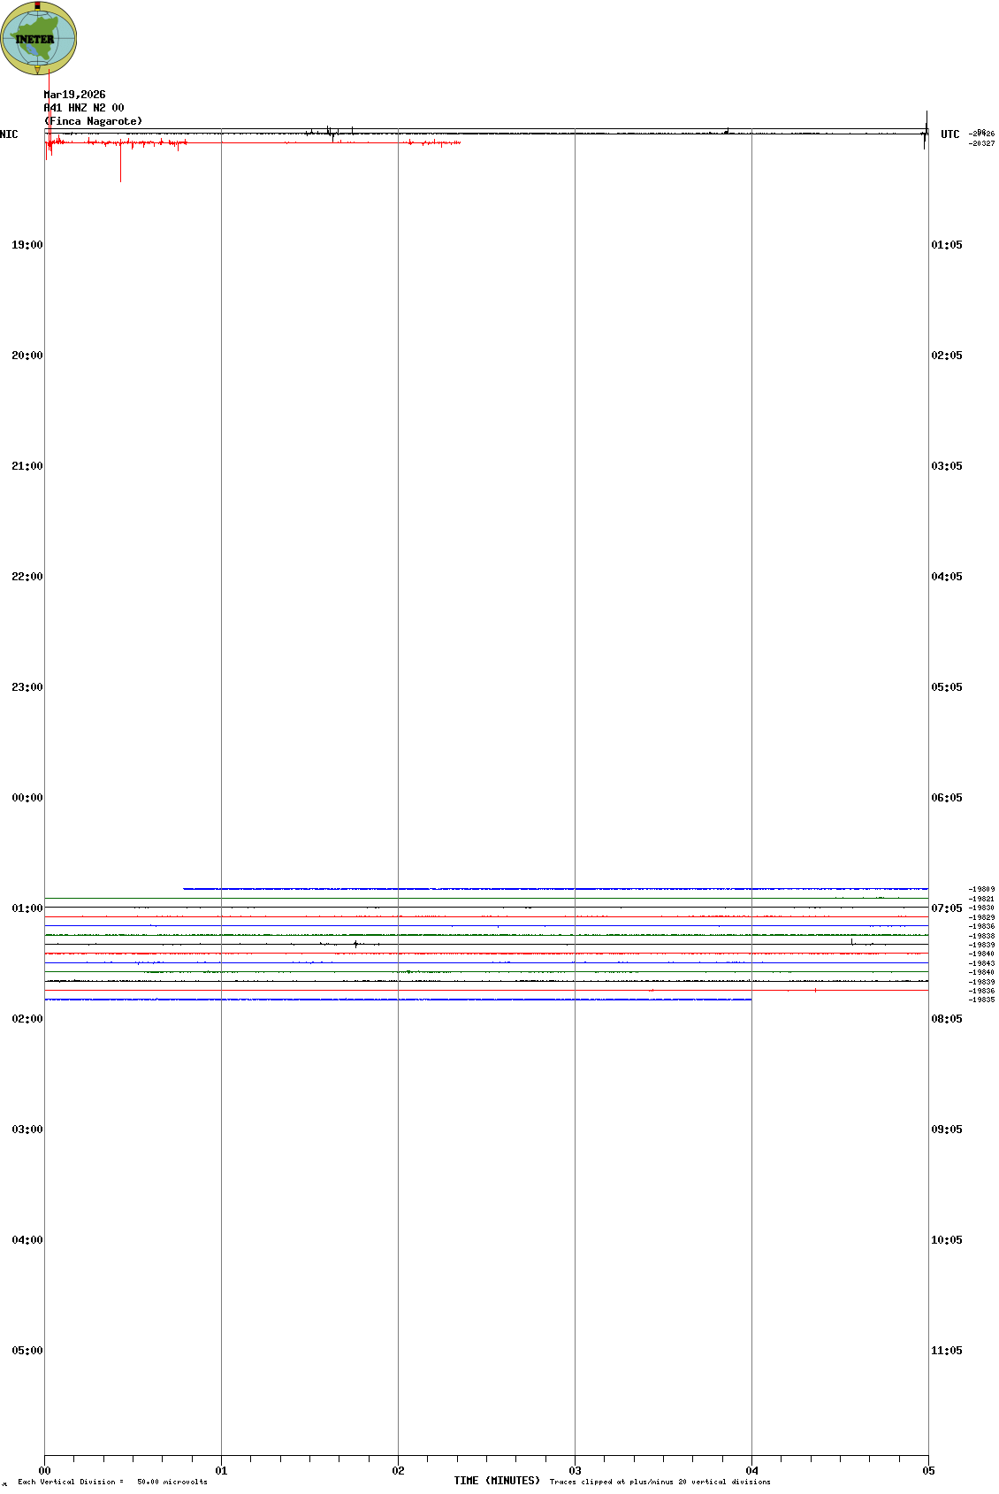This screenshot has height=1494, width=999.
Task: Select the A41 HNZ N2 00 station code
Action: [x=84, y=108]
